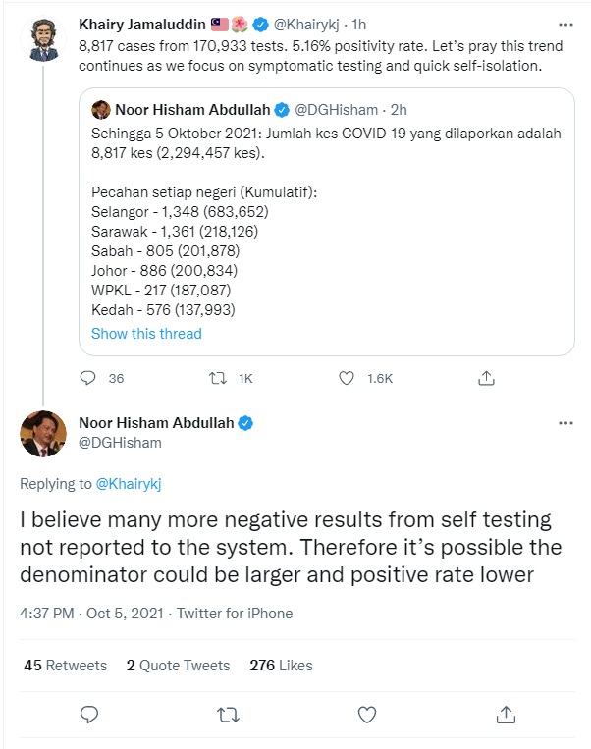
Task: Click the Show this thread link
Action: [x=146, y=334]
